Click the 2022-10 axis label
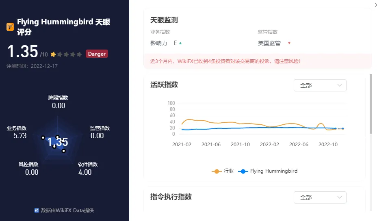 click(x=328, y=145)
